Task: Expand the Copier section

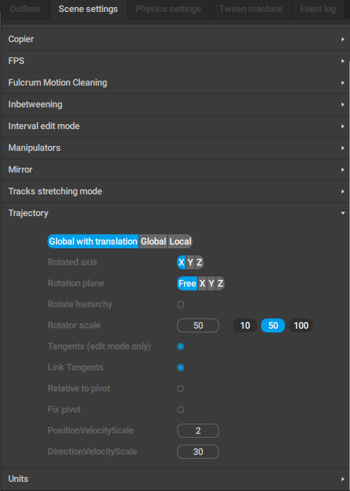Action: point(175,39)
